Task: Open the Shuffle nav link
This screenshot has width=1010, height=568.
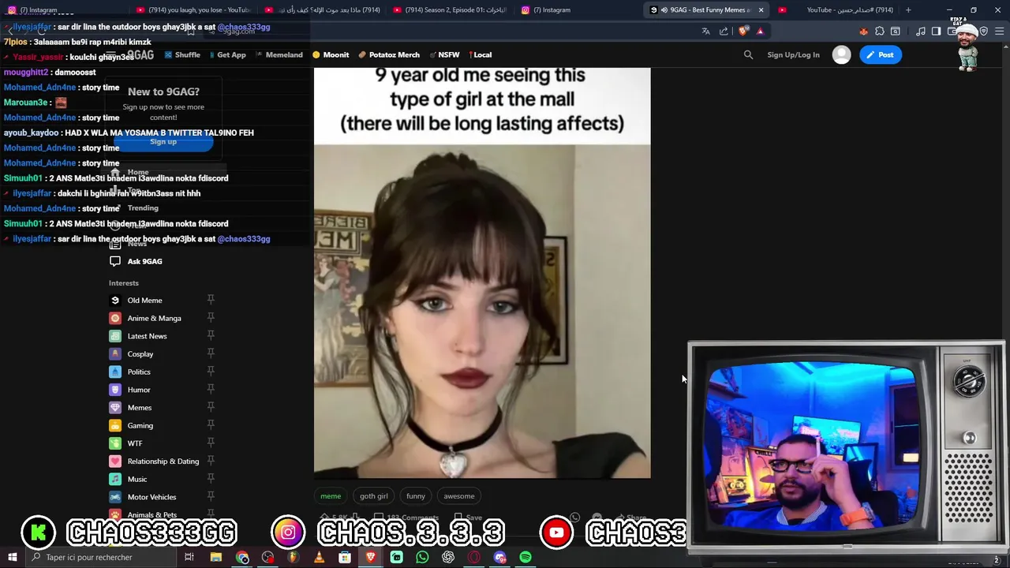Action: pyautogui.click(x=181, y=54)
